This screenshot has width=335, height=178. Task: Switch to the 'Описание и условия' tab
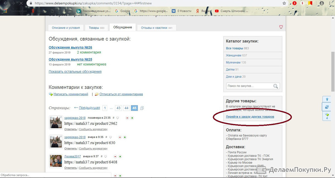[66, 28]
